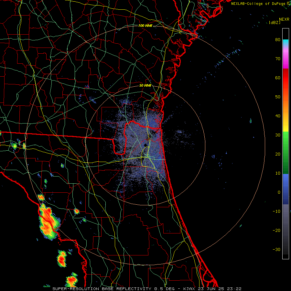Click the [dBZ] unit label

tap(275, 22)
